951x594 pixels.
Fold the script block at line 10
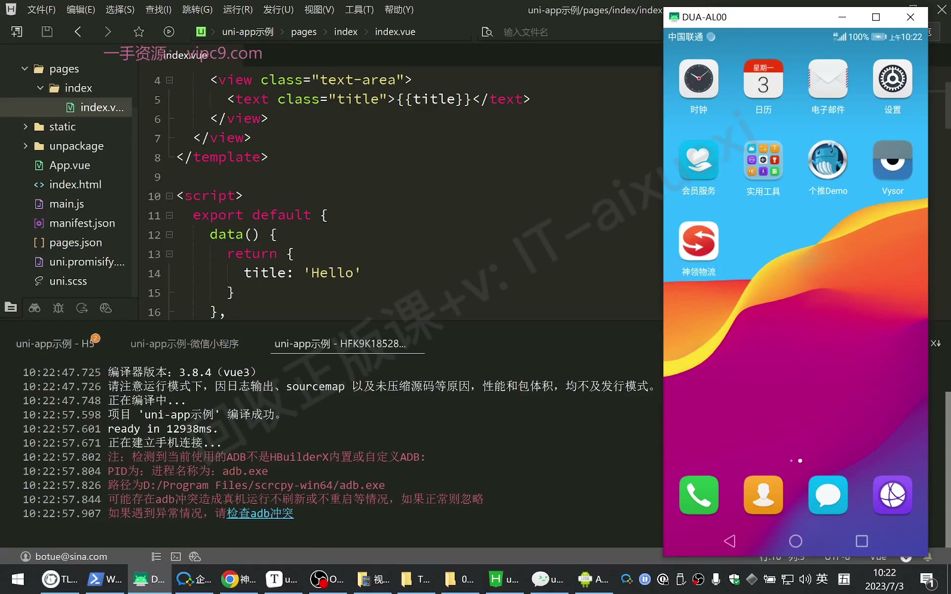pyautogui.click(x=169, y=196)
